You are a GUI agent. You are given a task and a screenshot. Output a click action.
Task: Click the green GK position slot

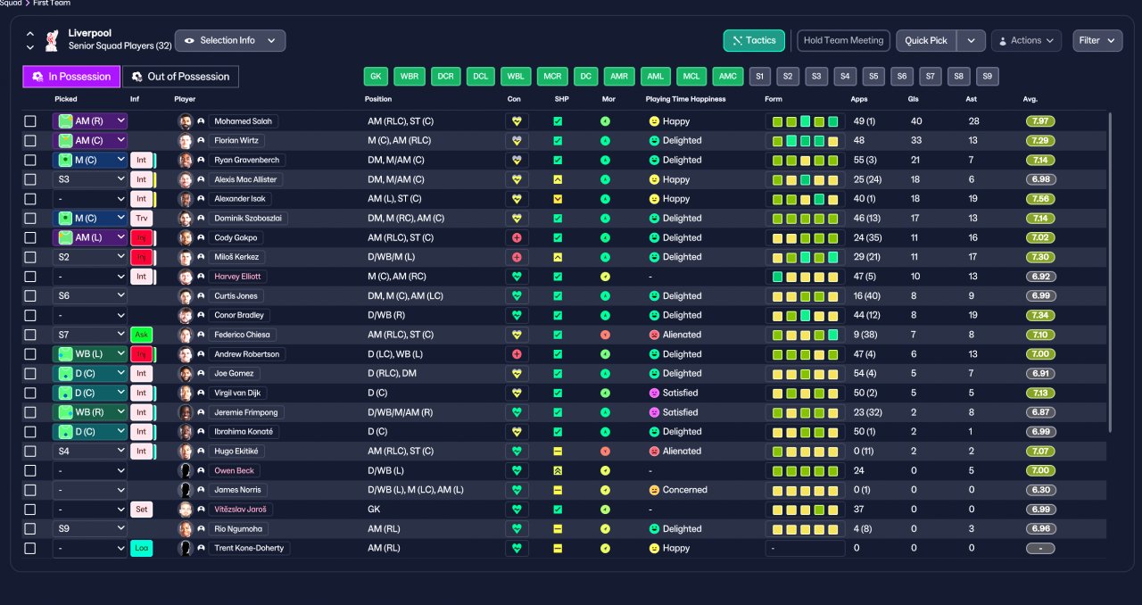[376, 77]
